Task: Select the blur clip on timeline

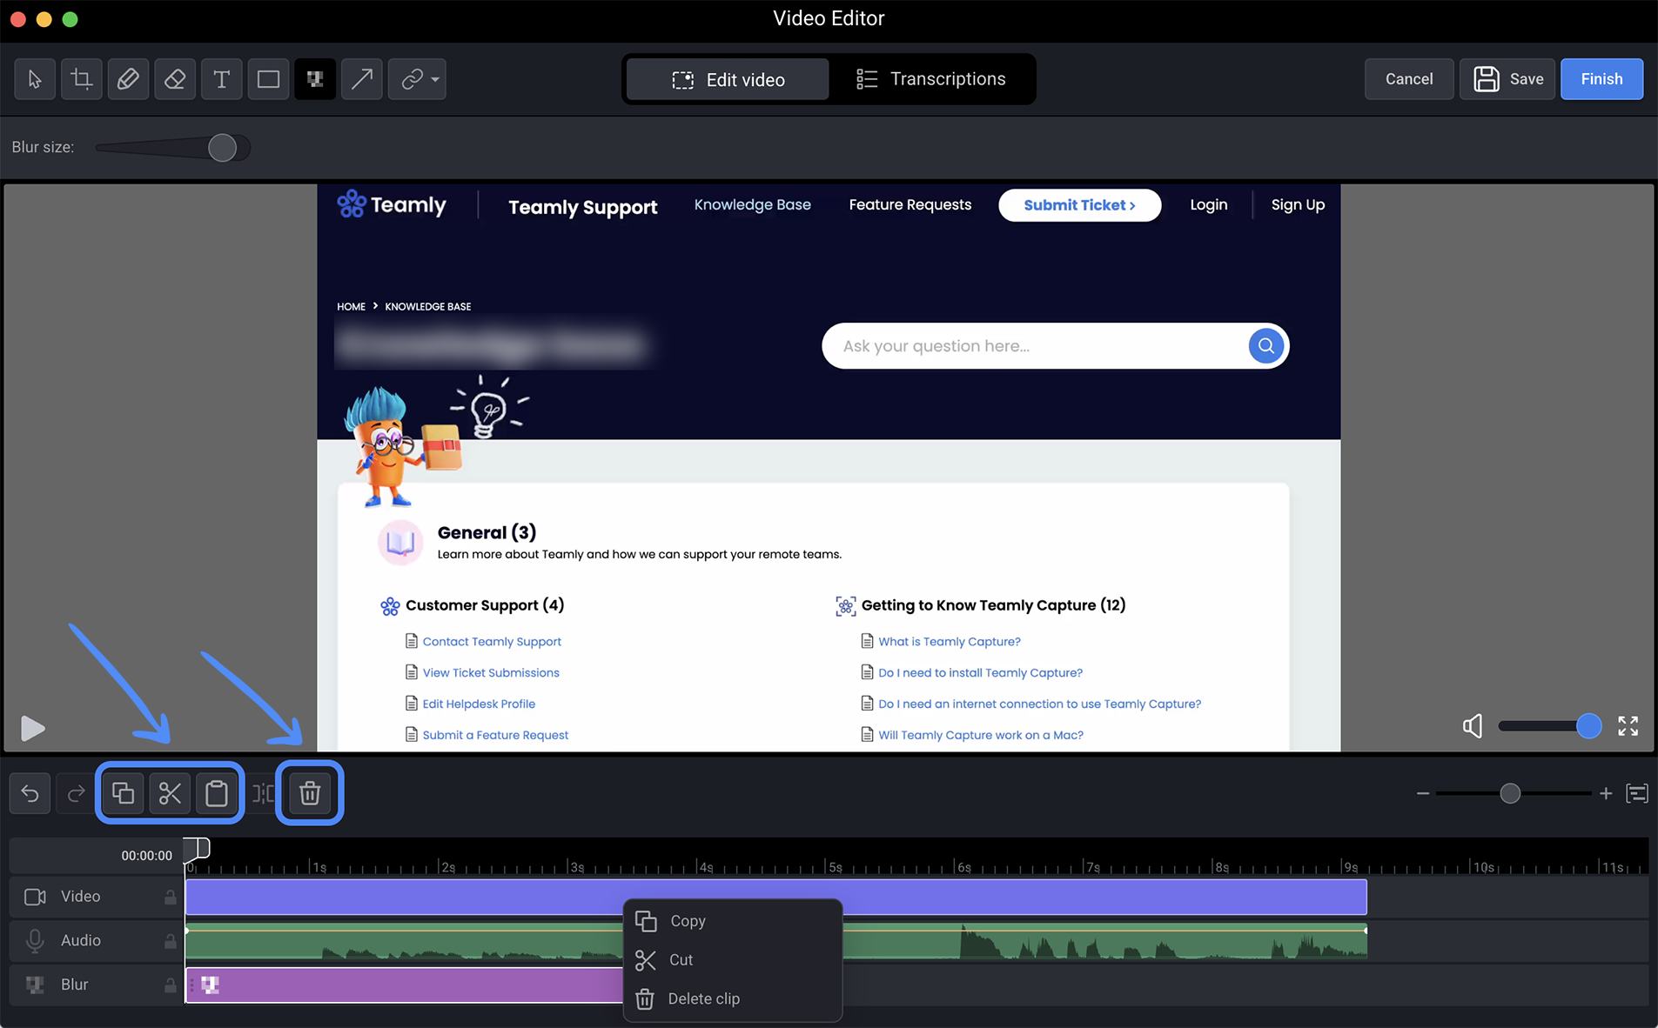Action: (x=404, y=985)
